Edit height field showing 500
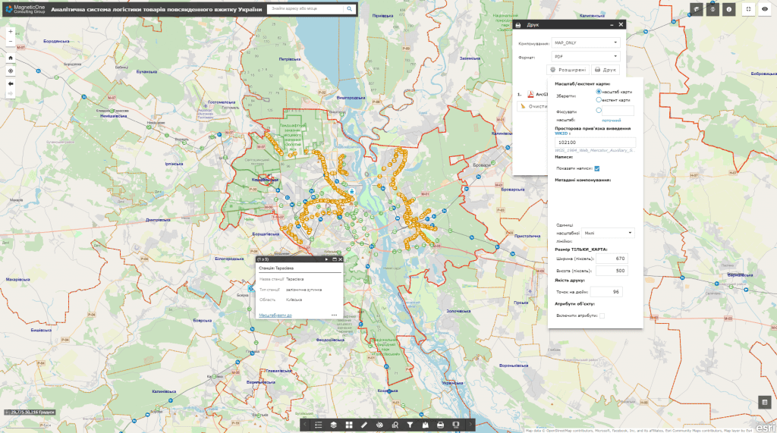The height and width of the screenshot is (433, 777). point(612,271)
